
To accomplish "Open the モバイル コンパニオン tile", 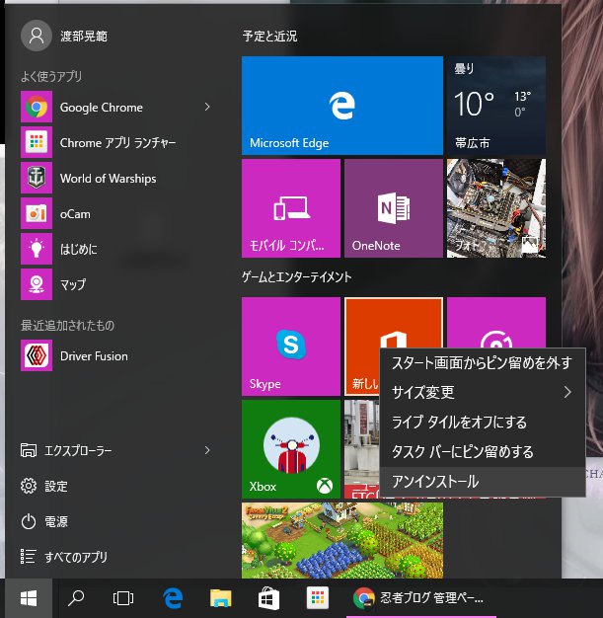I will click(x=291, y=208).
